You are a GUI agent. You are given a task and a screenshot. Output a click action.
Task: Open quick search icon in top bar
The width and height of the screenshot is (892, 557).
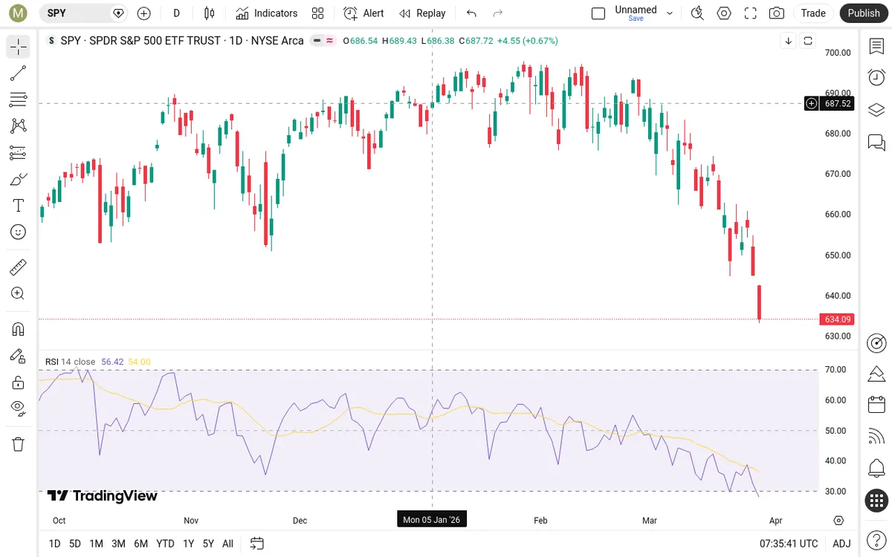[697, 13]
